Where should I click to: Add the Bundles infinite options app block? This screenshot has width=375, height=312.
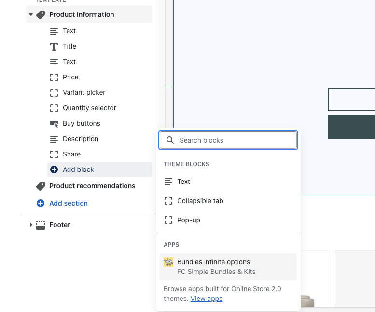coord(228,267)
